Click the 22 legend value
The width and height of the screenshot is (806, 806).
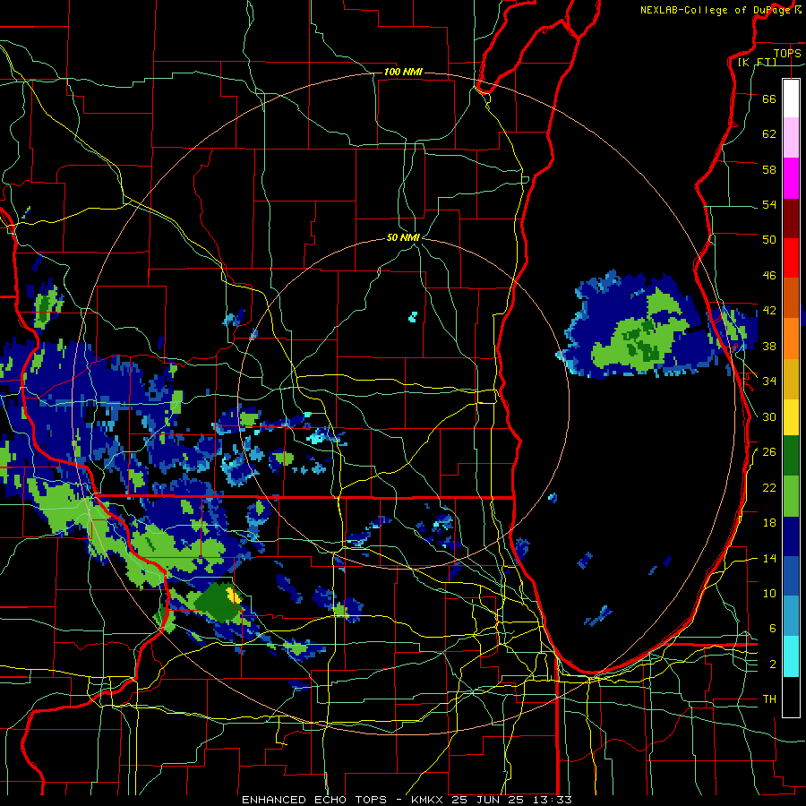pyautogui.click(x=769, y=487)
